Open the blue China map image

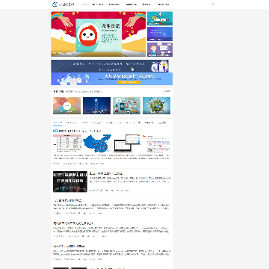(x=97, y=143)
